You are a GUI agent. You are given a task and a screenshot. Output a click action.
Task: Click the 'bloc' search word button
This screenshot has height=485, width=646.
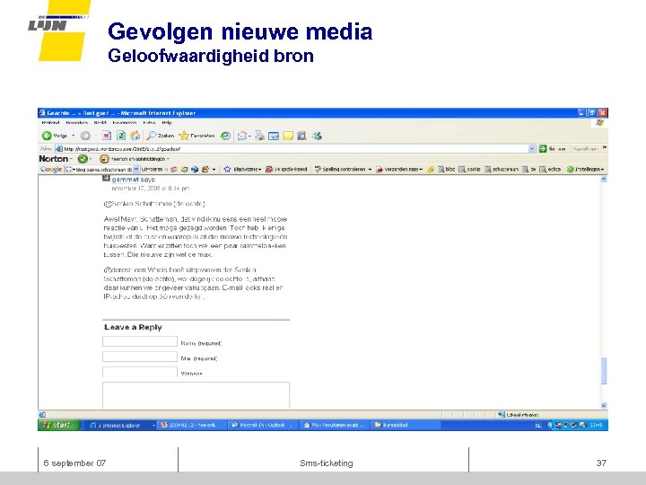click(x=446, y=170)
